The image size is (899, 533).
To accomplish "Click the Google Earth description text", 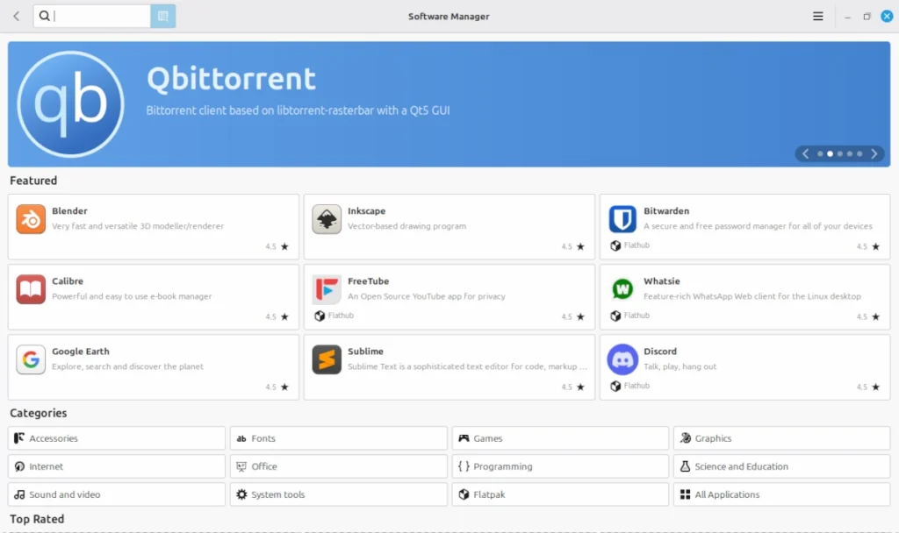I will coord(127,366).
